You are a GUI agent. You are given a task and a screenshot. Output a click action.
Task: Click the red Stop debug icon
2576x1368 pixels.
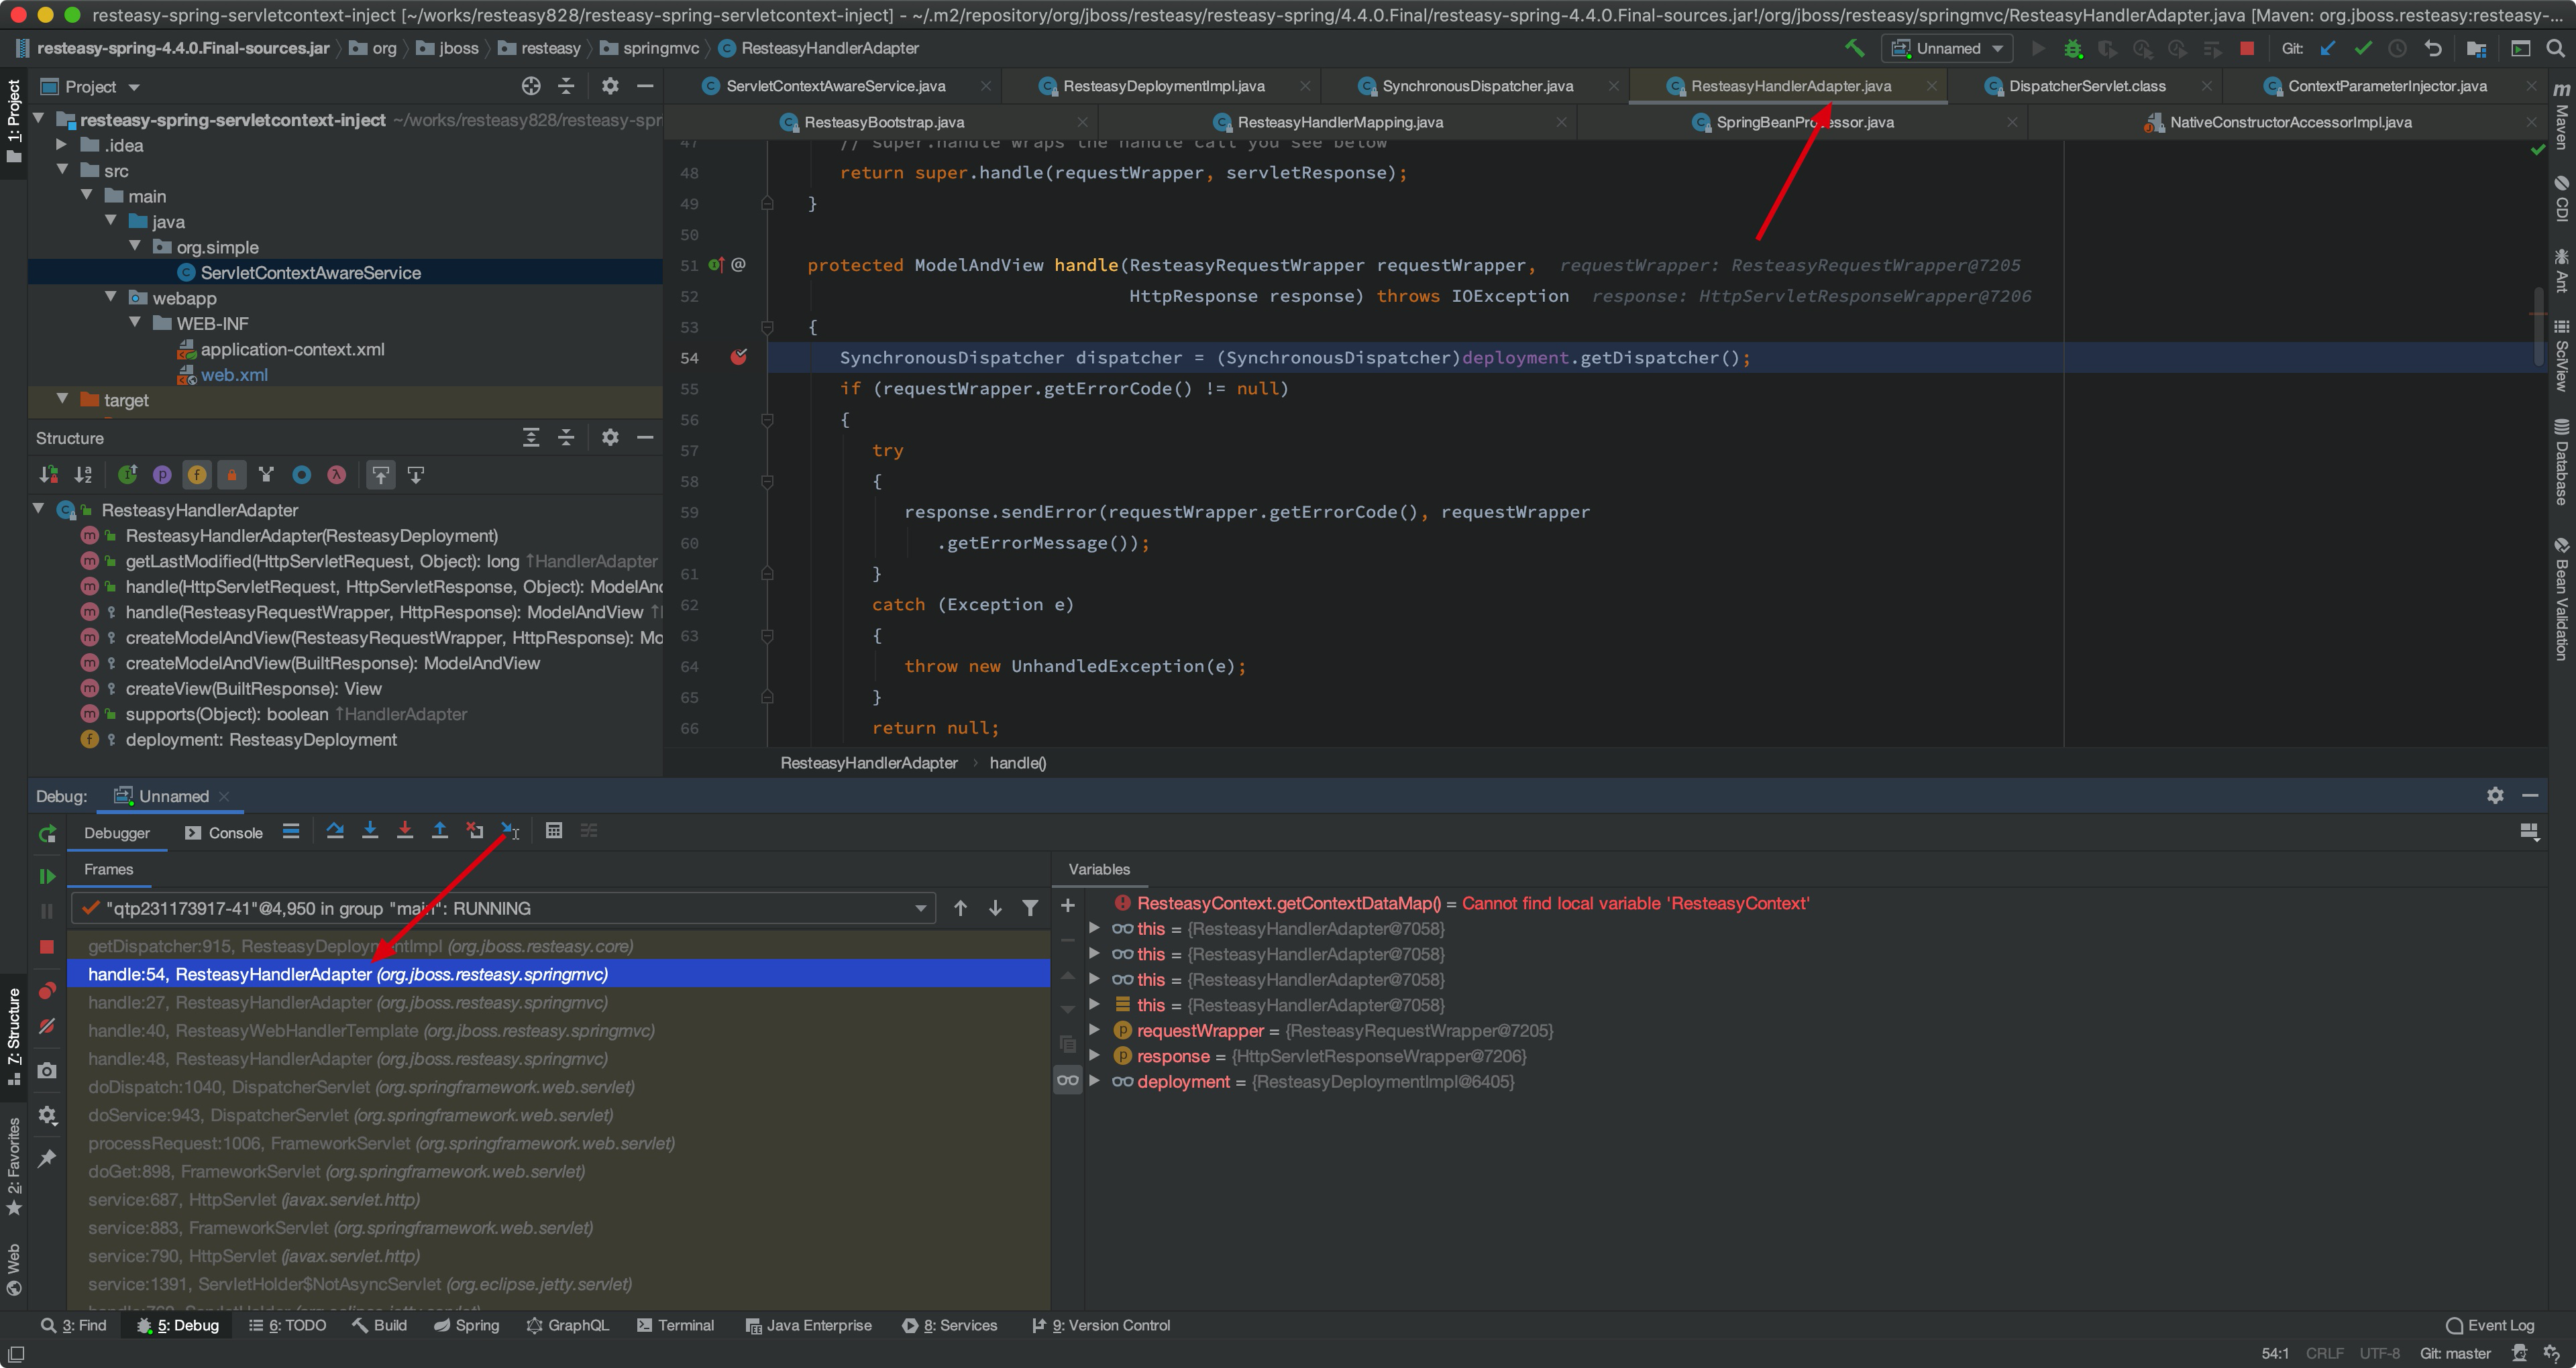[x=47, y=947]
